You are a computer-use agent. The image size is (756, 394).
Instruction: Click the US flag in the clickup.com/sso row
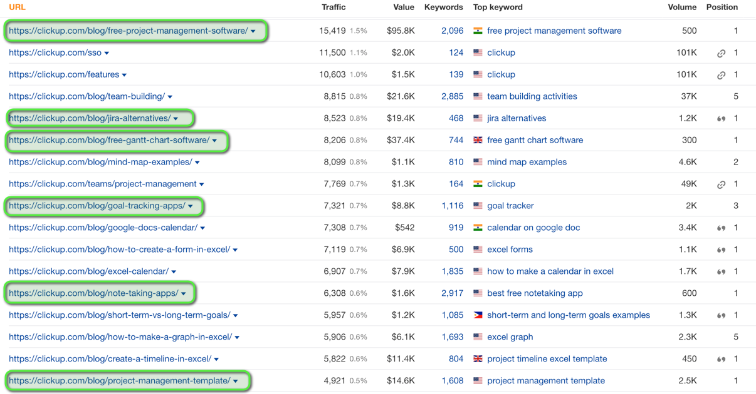click(478, 53)
